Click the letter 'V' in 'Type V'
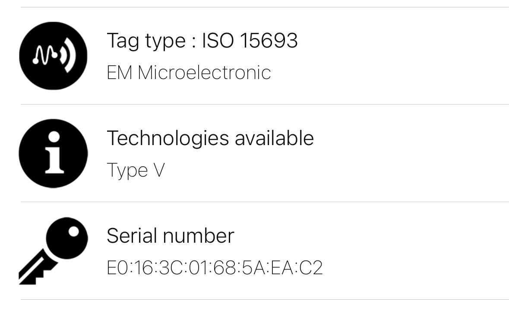The width and height of the screenshot is (509, 317). point(158,170)
